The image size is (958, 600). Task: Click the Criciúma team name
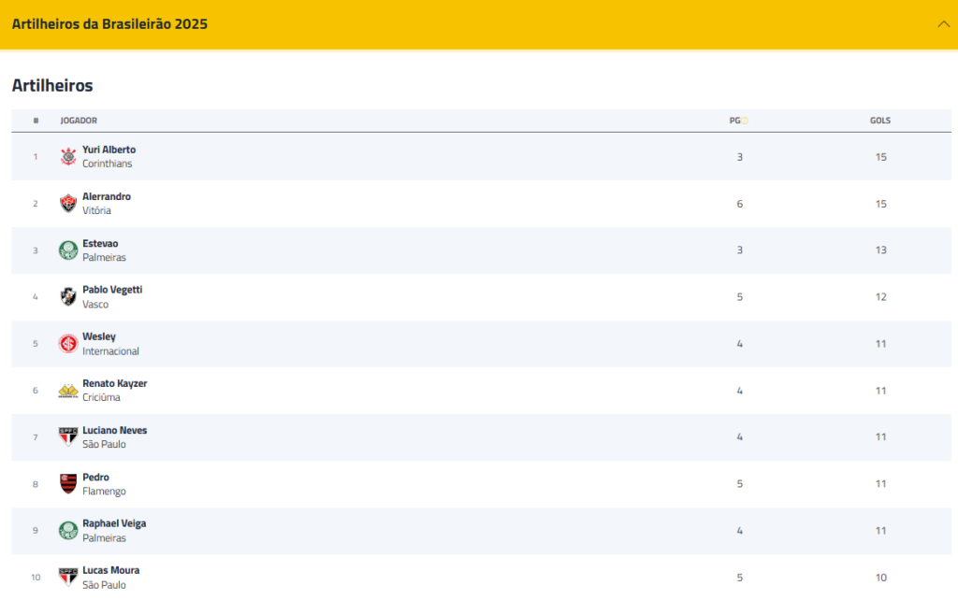(101, 397)
